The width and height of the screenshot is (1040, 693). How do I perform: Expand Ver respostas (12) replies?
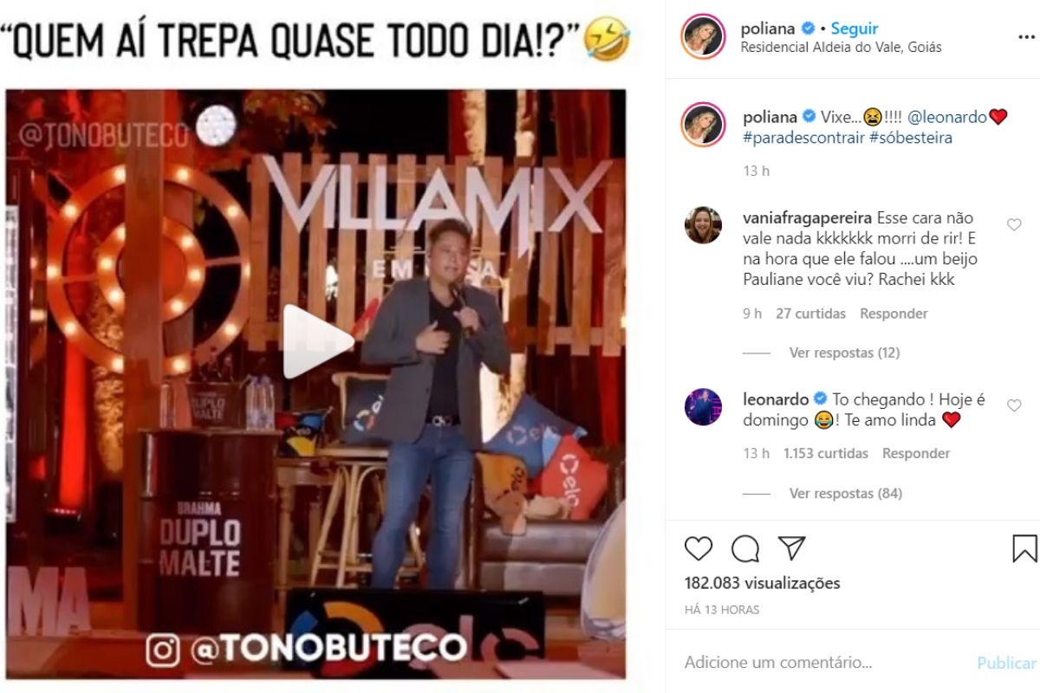[x=844, y=353]
